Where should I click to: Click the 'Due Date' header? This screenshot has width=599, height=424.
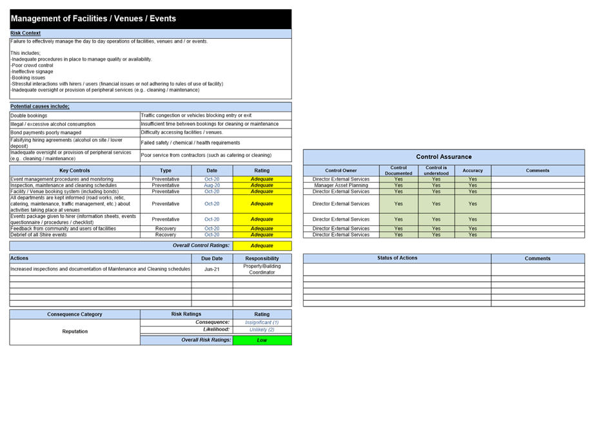point(212,258)
